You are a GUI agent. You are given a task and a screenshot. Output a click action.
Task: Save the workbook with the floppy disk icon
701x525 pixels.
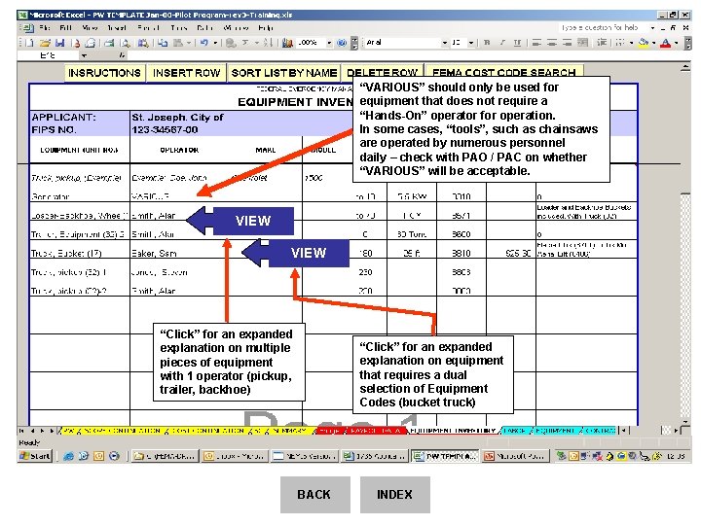[x=60, y=43]
